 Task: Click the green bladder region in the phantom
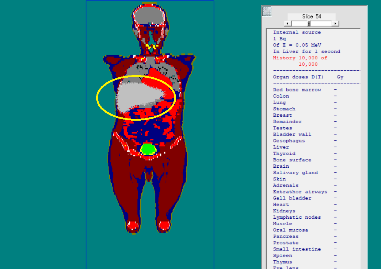tap(148, 149)
